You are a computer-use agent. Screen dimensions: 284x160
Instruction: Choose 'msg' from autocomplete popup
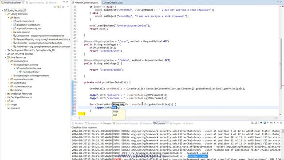[x=115, y=112]
